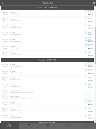Open the calendar icon in header

pos(93,3)
